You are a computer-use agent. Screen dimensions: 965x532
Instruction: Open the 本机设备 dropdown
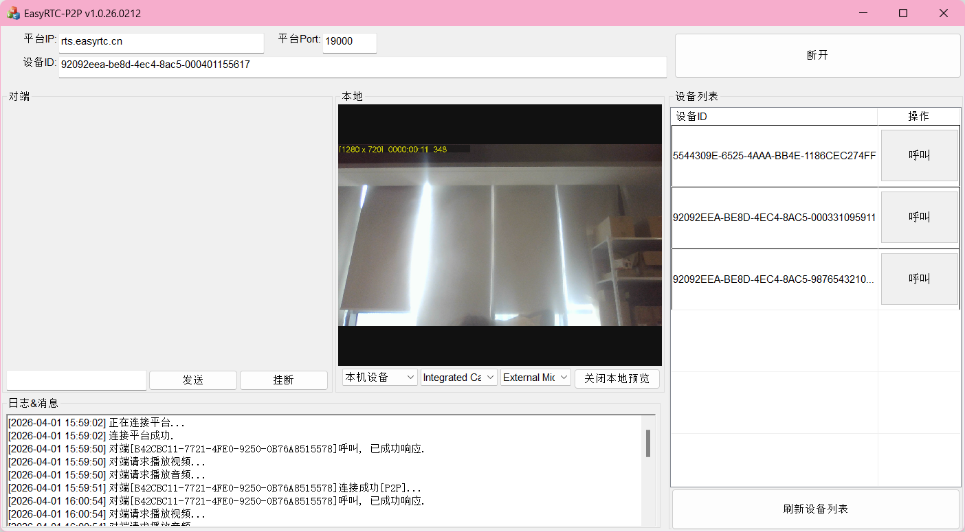tap(380, 378)
